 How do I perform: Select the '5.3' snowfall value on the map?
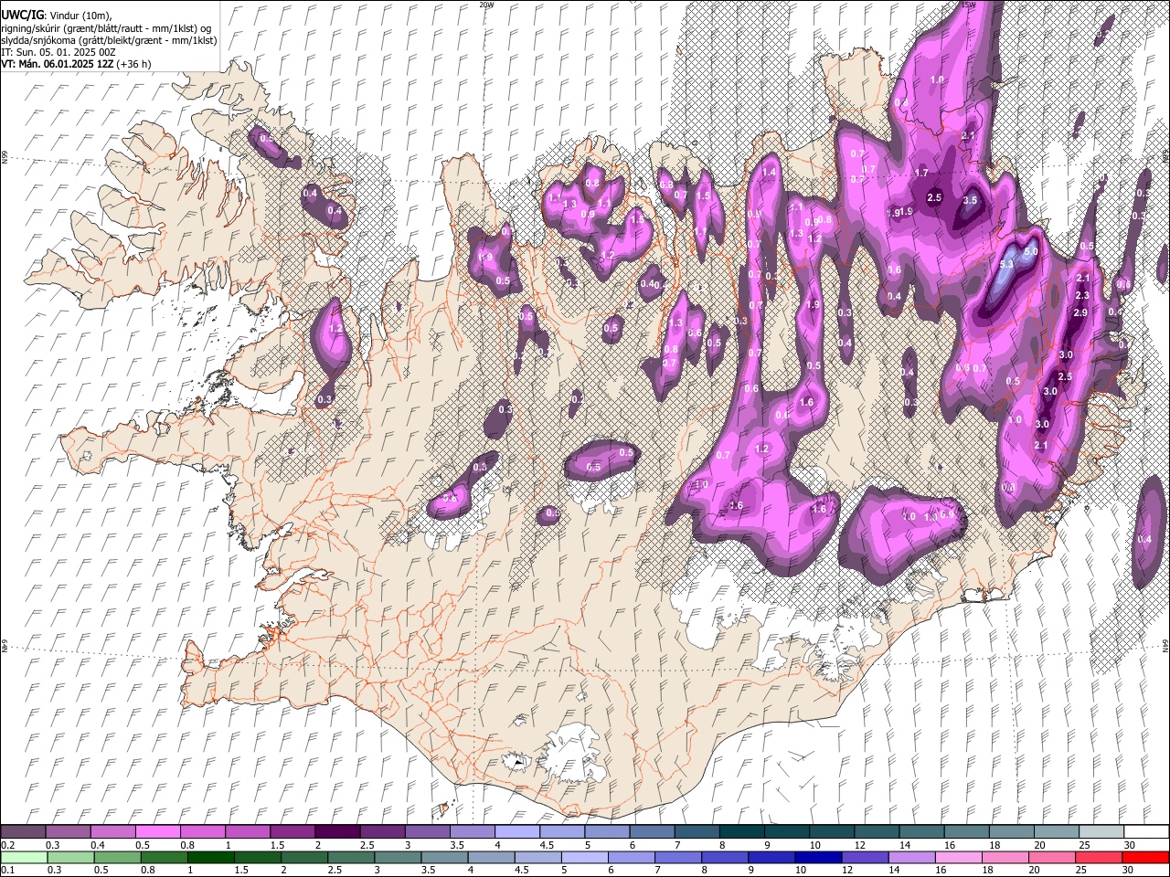[1007, 265]
